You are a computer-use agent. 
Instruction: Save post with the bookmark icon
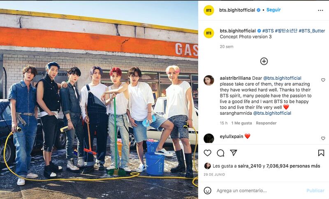[321, 153]
